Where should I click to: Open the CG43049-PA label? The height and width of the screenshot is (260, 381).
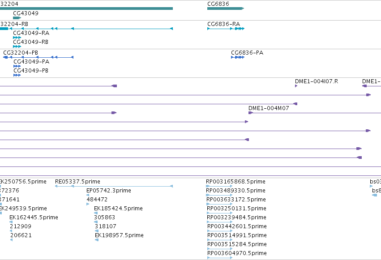31,62
